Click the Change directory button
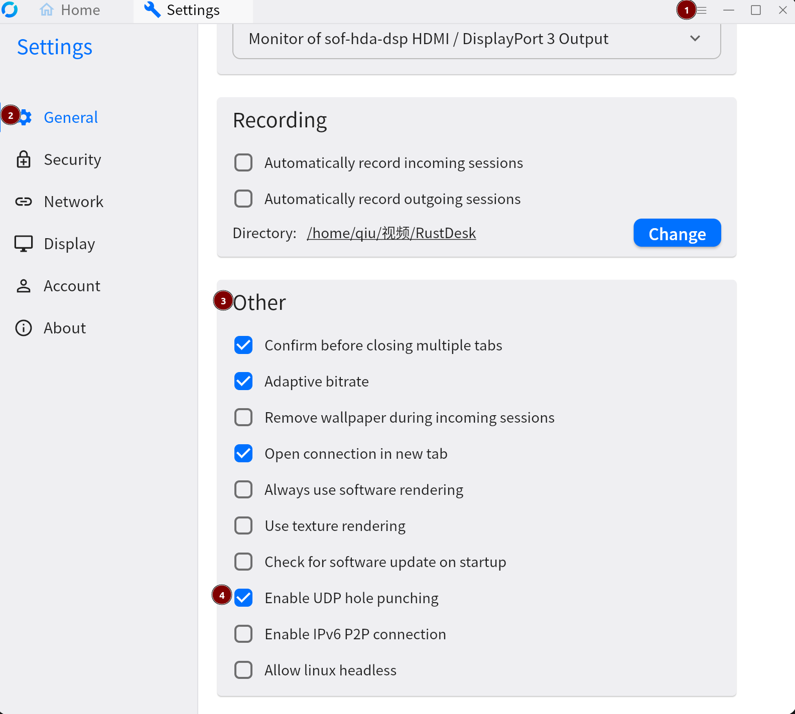 (677, 233)
